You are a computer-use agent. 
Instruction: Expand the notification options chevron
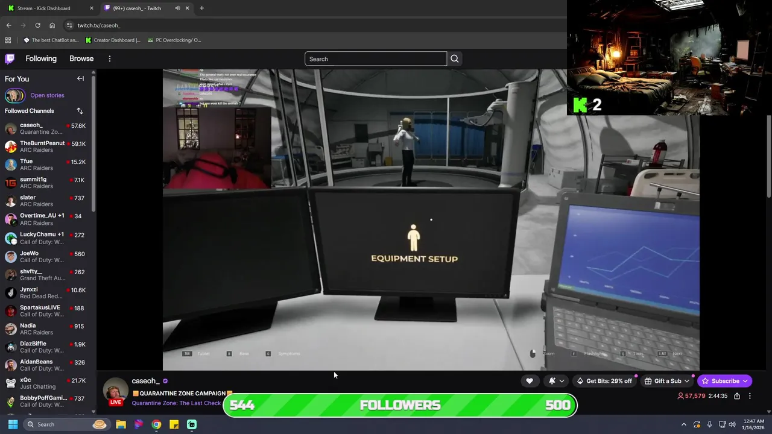(x=562, y=381)
